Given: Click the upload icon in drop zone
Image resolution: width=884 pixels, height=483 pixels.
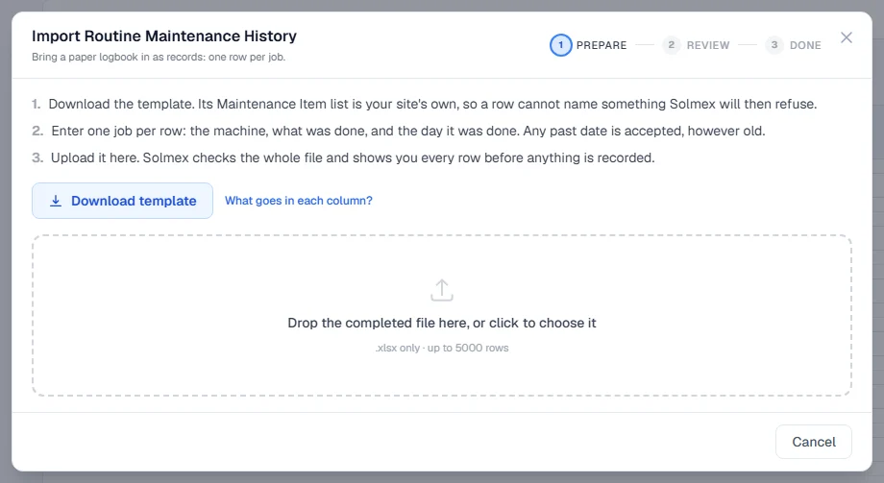Looking at the screenshot, I should click(442, 290).
